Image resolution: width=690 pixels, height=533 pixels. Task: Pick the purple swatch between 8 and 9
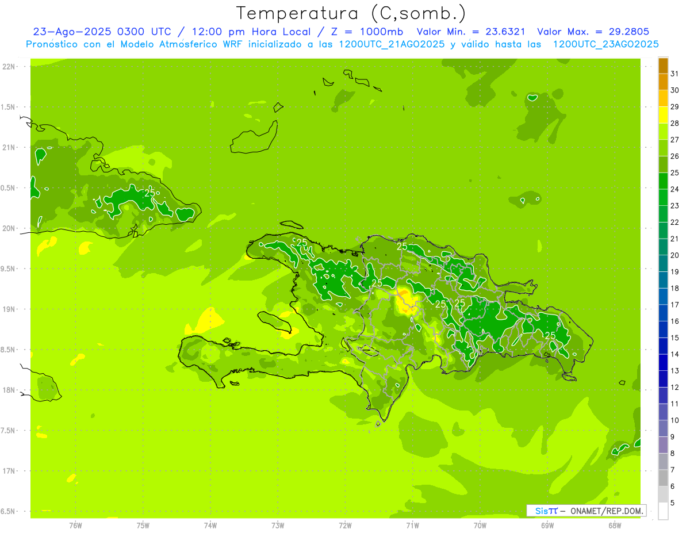tap(663, 445)
